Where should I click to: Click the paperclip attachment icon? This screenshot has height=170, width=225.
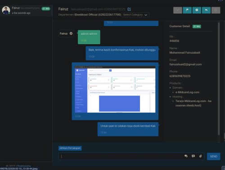[x=200, y=156]
